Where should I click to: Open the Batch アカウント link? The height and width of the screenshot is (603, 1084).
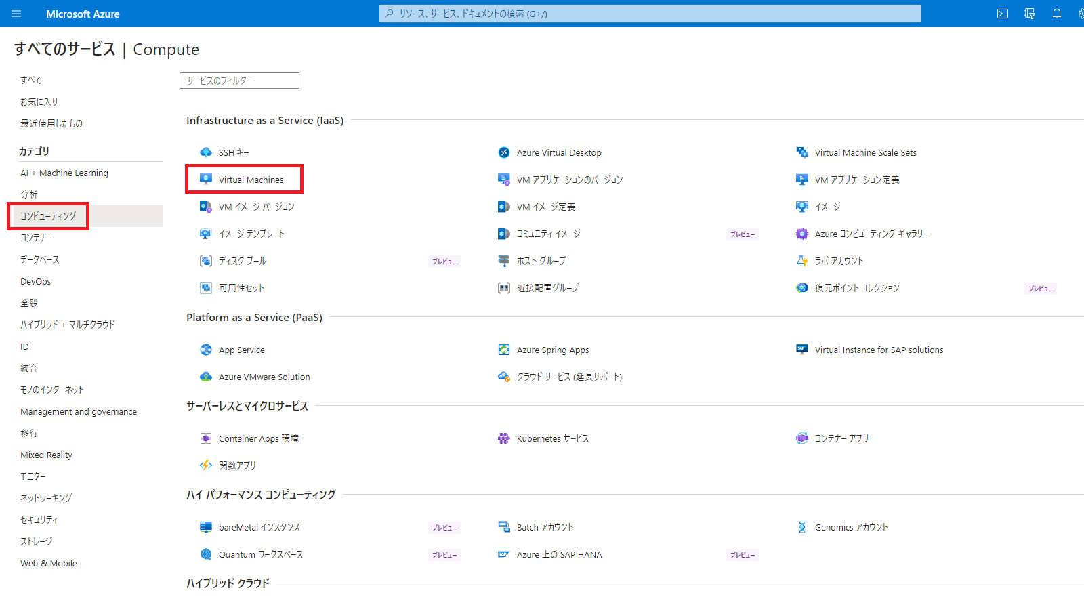[545, 527]
